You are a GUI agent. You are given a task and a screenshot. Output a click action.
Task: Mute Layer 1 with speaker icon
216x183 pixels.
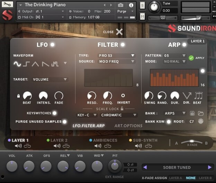coord(18,146)
